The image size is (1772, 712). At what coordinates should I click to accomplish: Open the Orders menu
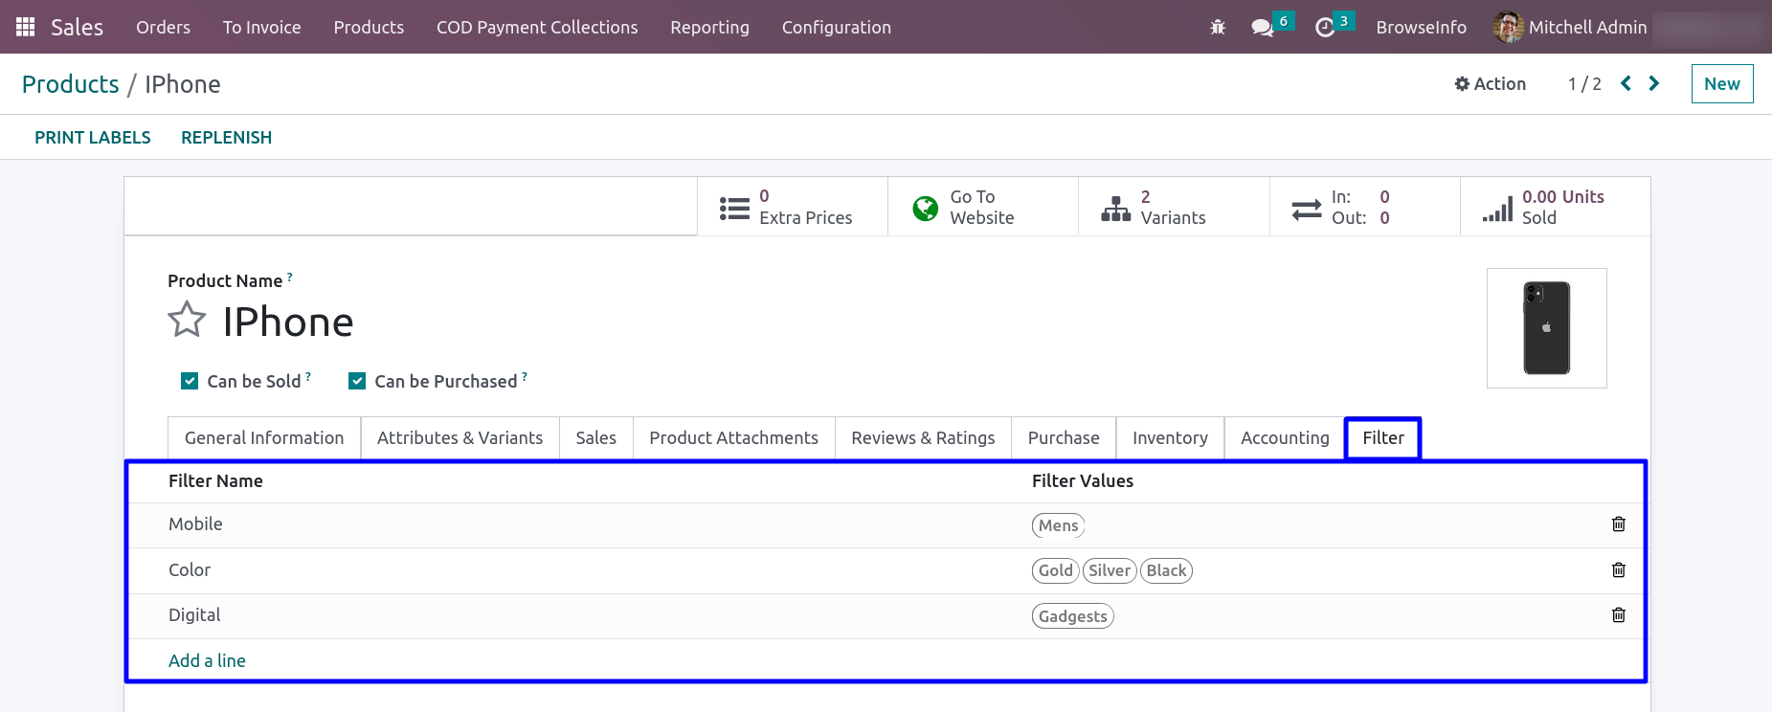click(x=163, y=27)
